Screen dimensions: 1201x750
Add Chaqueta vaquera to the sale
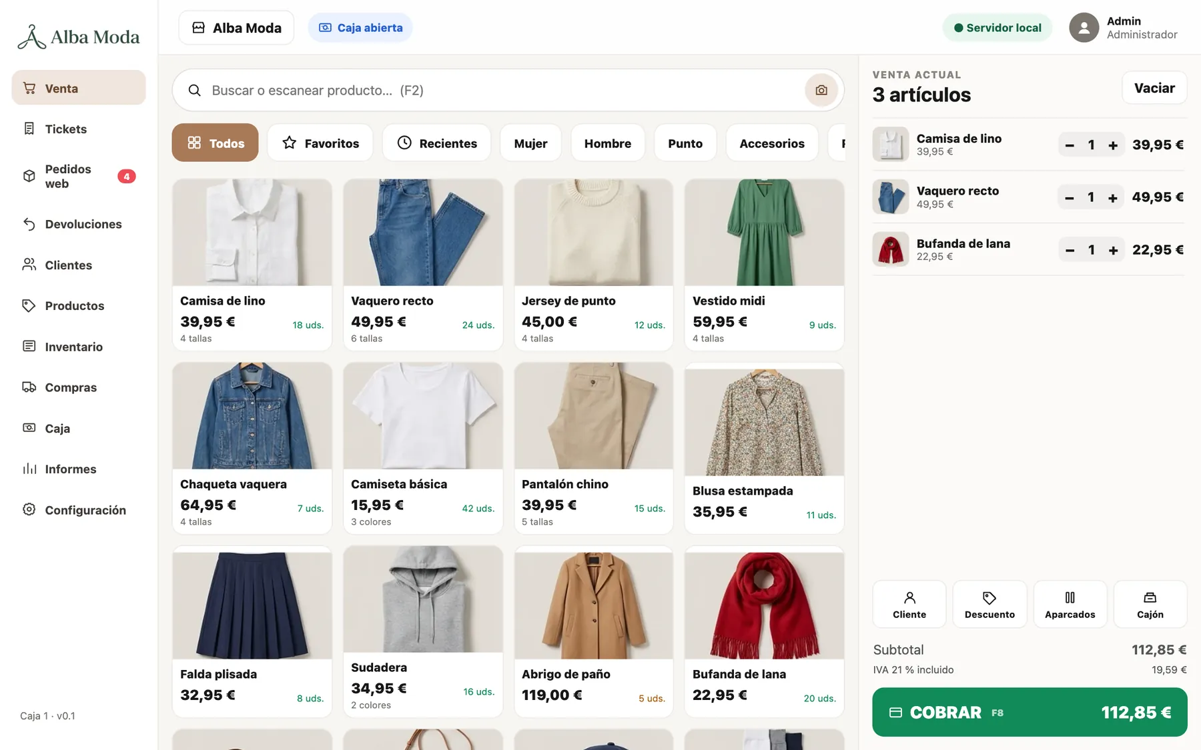tap(252, 448)
